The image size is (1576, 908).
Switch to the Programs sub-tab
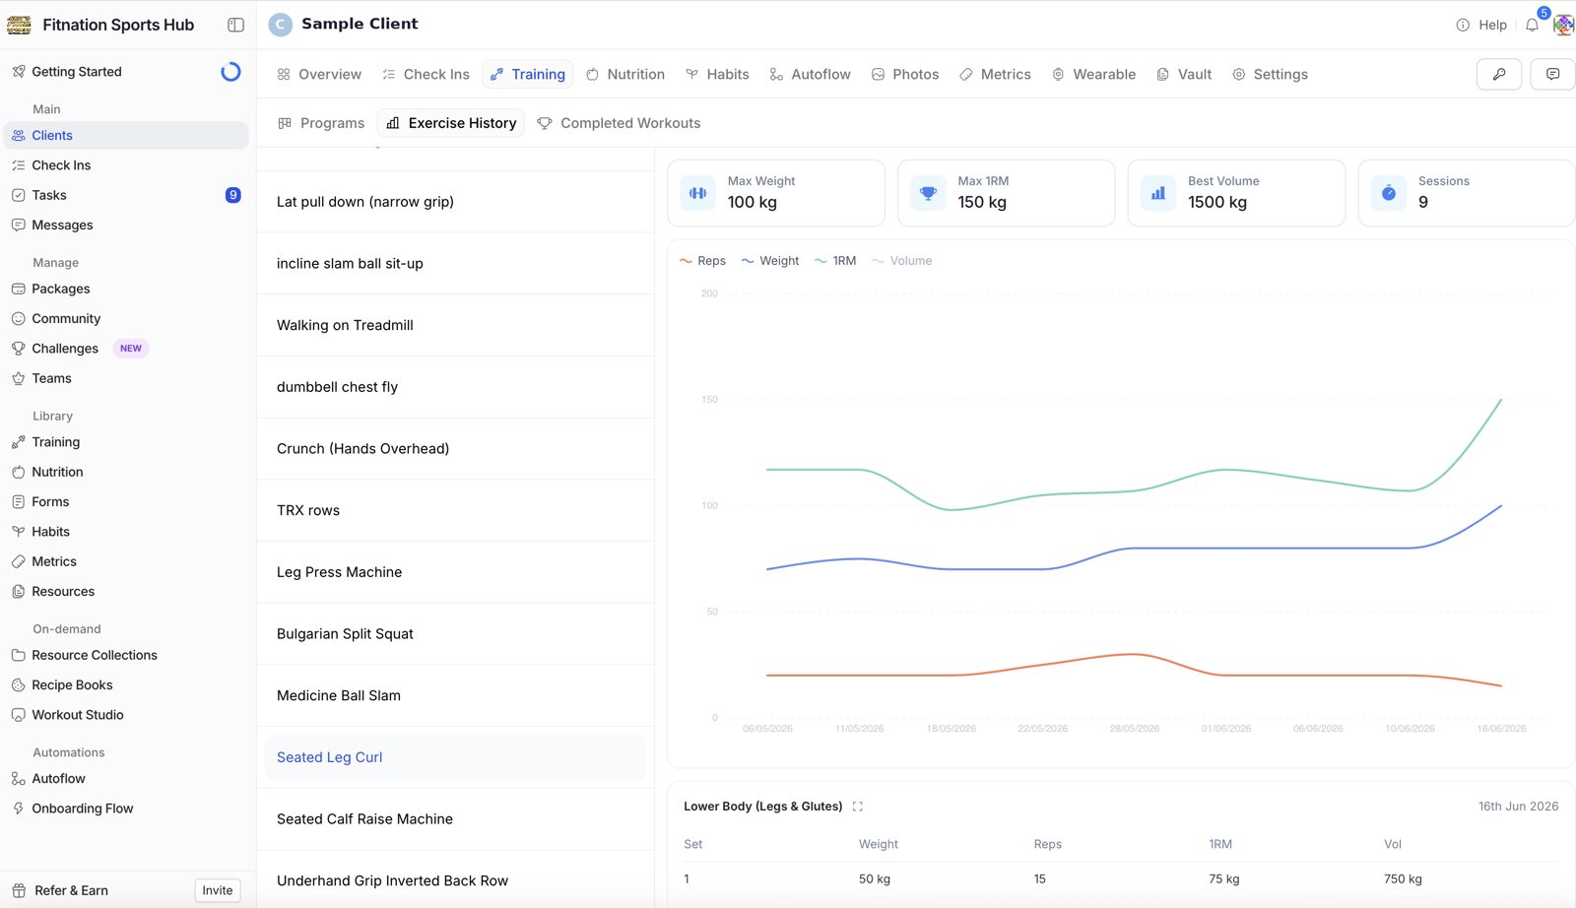pos(321,123)
